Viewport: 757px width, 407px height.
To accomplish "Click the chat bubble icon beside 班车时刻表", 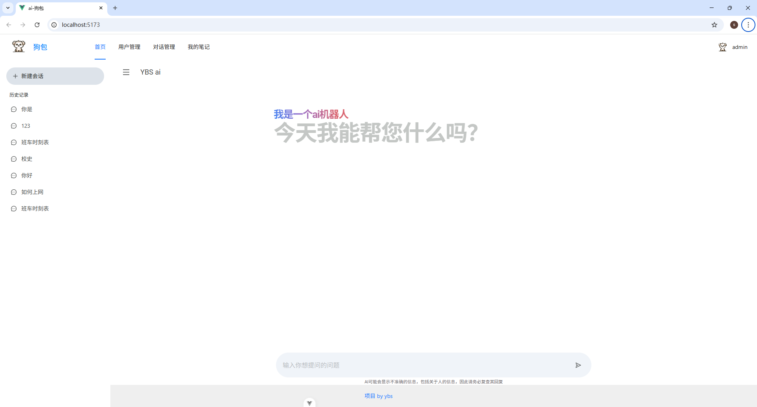I will click(x=13, y=142).
